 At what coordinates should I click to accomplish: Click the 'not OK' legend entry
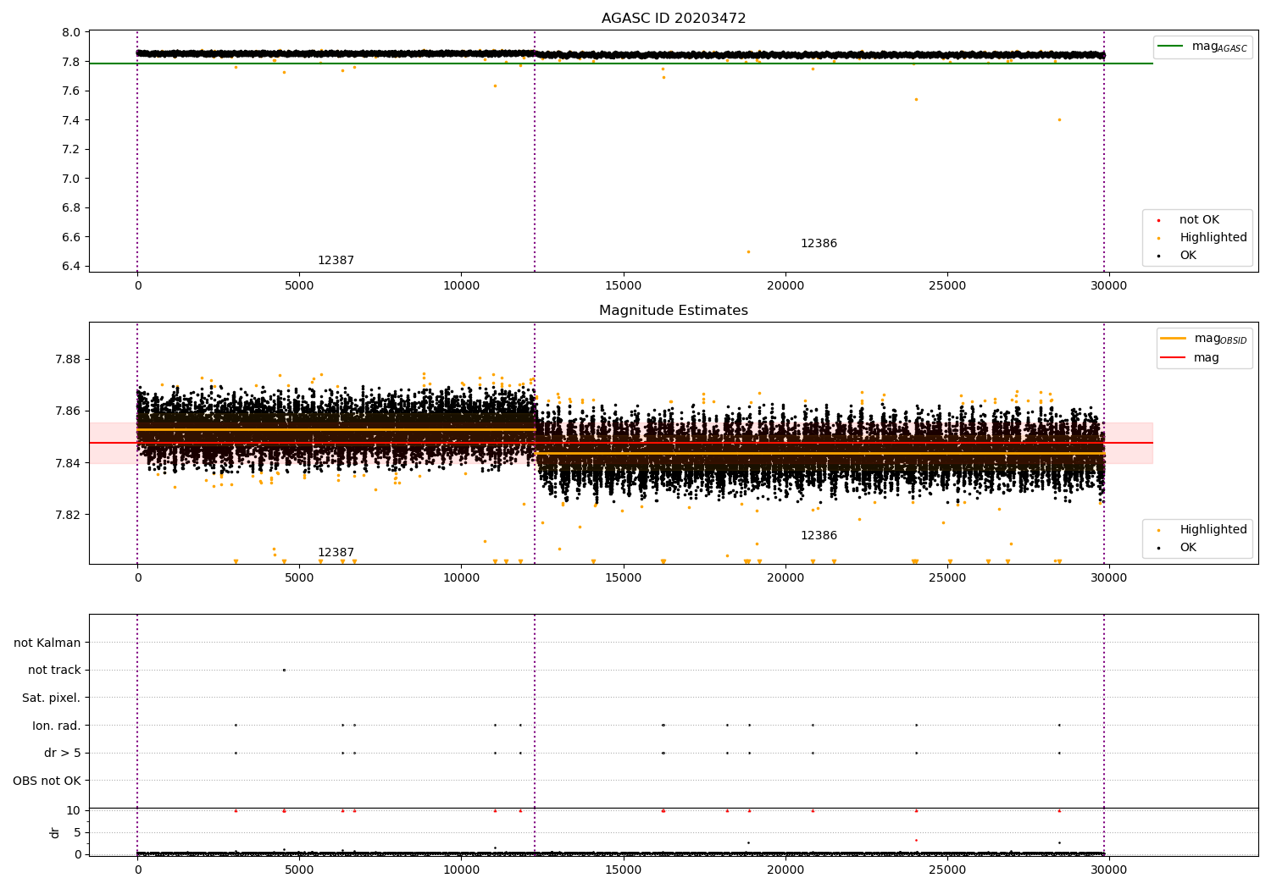click(x=1197, y=220)
